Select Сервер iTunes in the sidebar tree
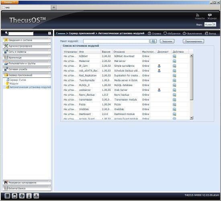 click(x=18, y=80)
